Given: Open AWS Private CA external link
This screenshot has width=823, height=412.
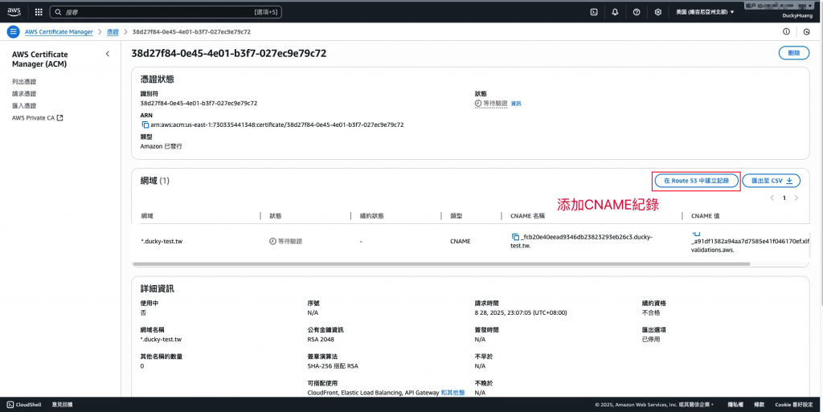Looking at the screenshot, I should (x=37, y=118).
